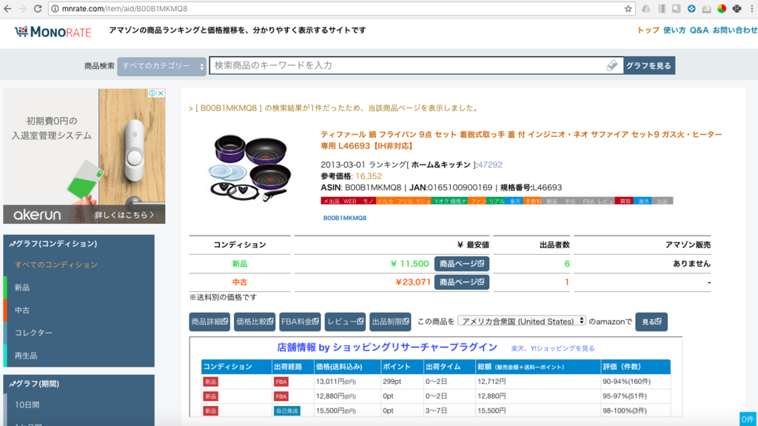The height and width of the screenshot is (426, 758).
Task: Click the orange メルカ tag
Action: pos(385,201)
